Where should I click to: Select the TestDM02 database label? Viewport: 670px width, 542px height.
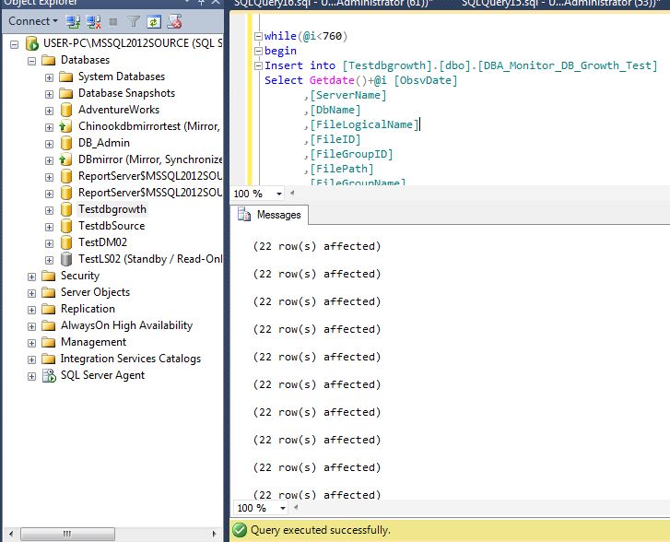102,242
